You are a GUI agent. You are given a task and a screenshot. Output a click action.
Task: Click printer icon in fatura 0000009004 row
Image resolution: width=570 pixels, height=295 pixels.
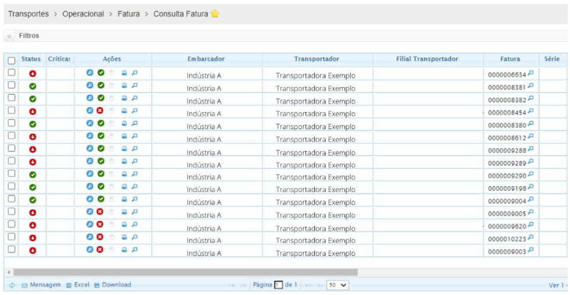(124, 199)
